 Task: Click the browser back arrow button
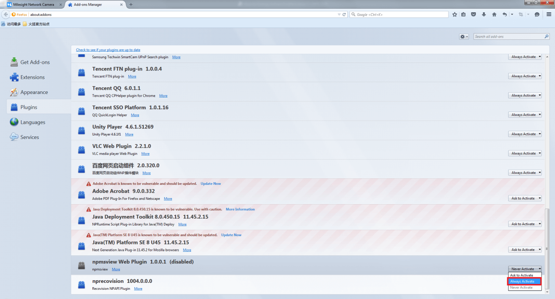tap(6, 14)
